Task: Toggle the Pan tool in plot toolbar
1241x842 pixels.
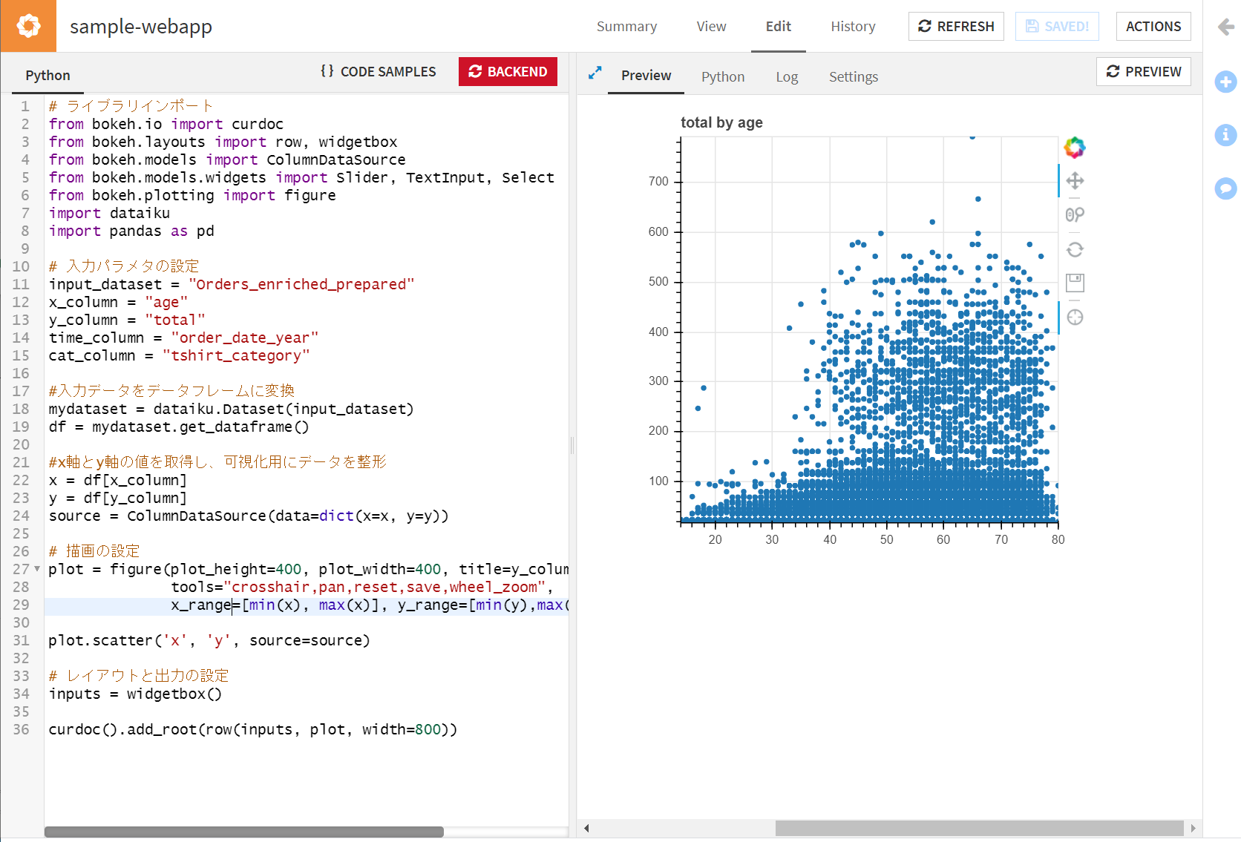Action: pyautogui.click(x=1075, y=181)
